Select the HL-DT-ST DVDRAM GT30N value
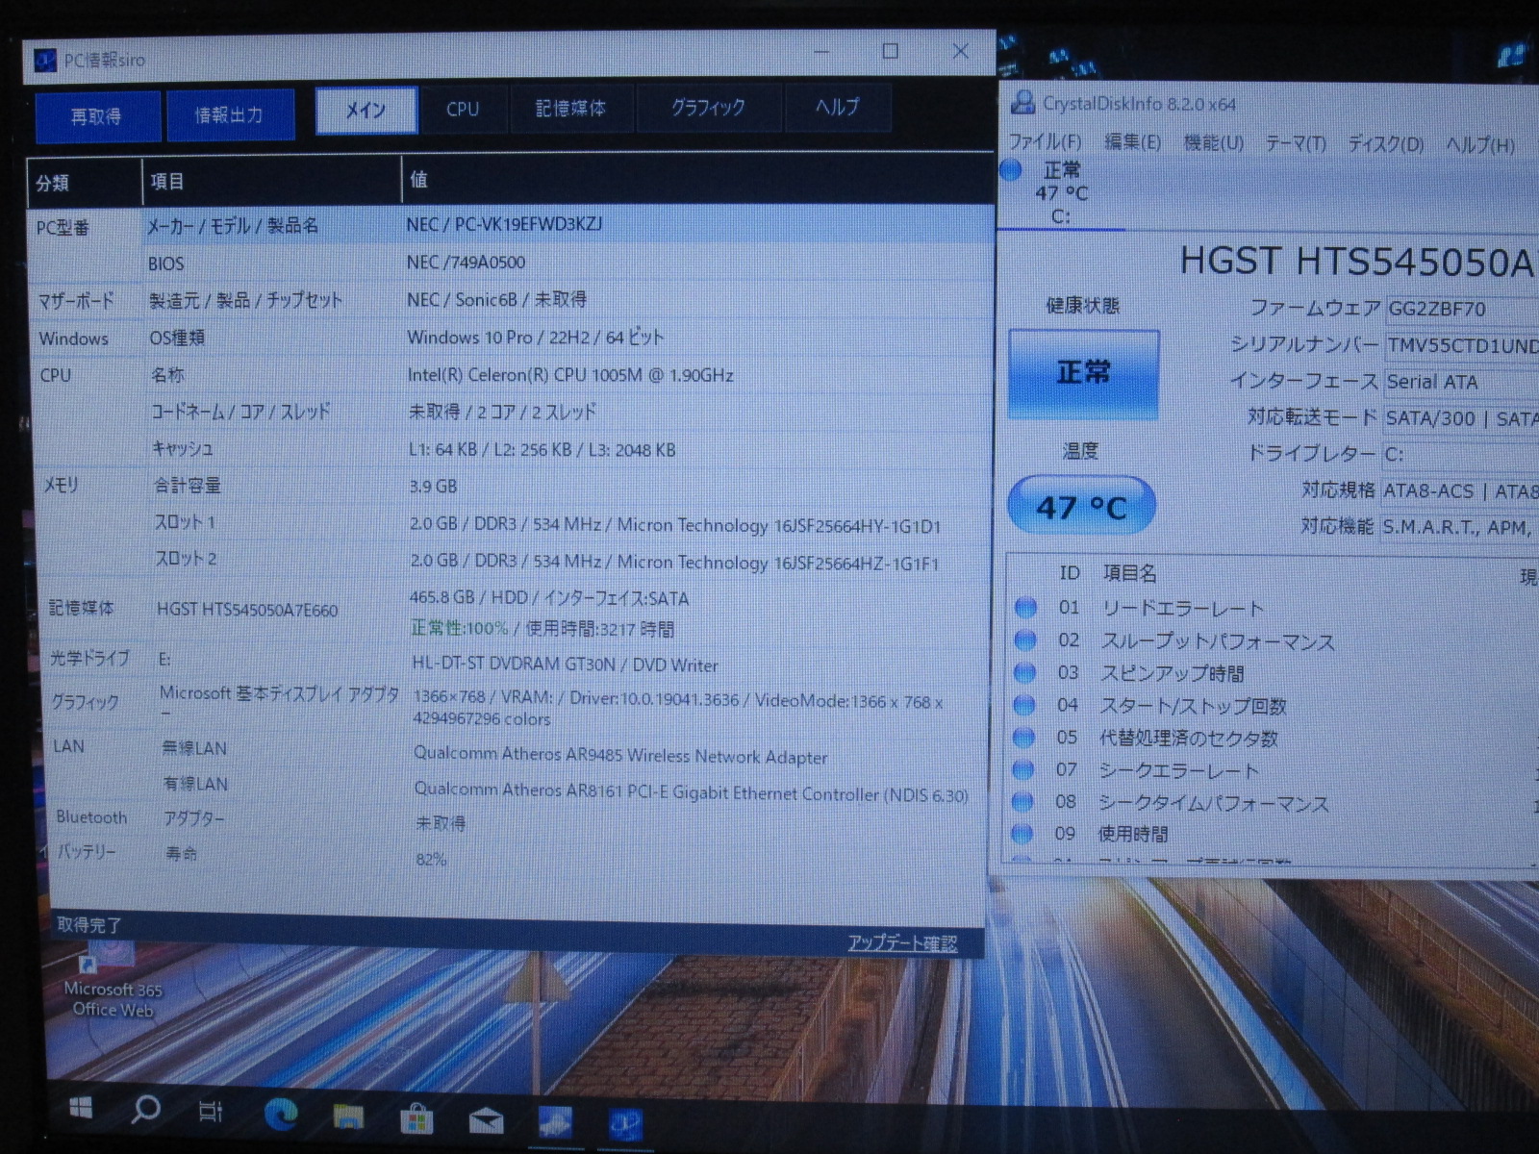The image size is (1539, 1154). [x=565, y=665]
